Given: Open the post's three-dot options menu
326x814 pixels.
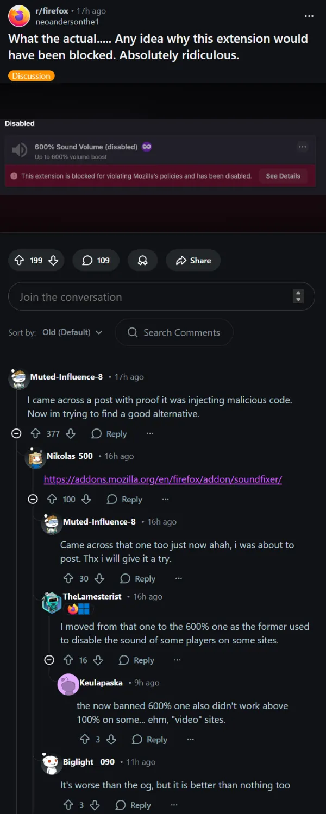Looking at the screenshot, I should point(309,16).
